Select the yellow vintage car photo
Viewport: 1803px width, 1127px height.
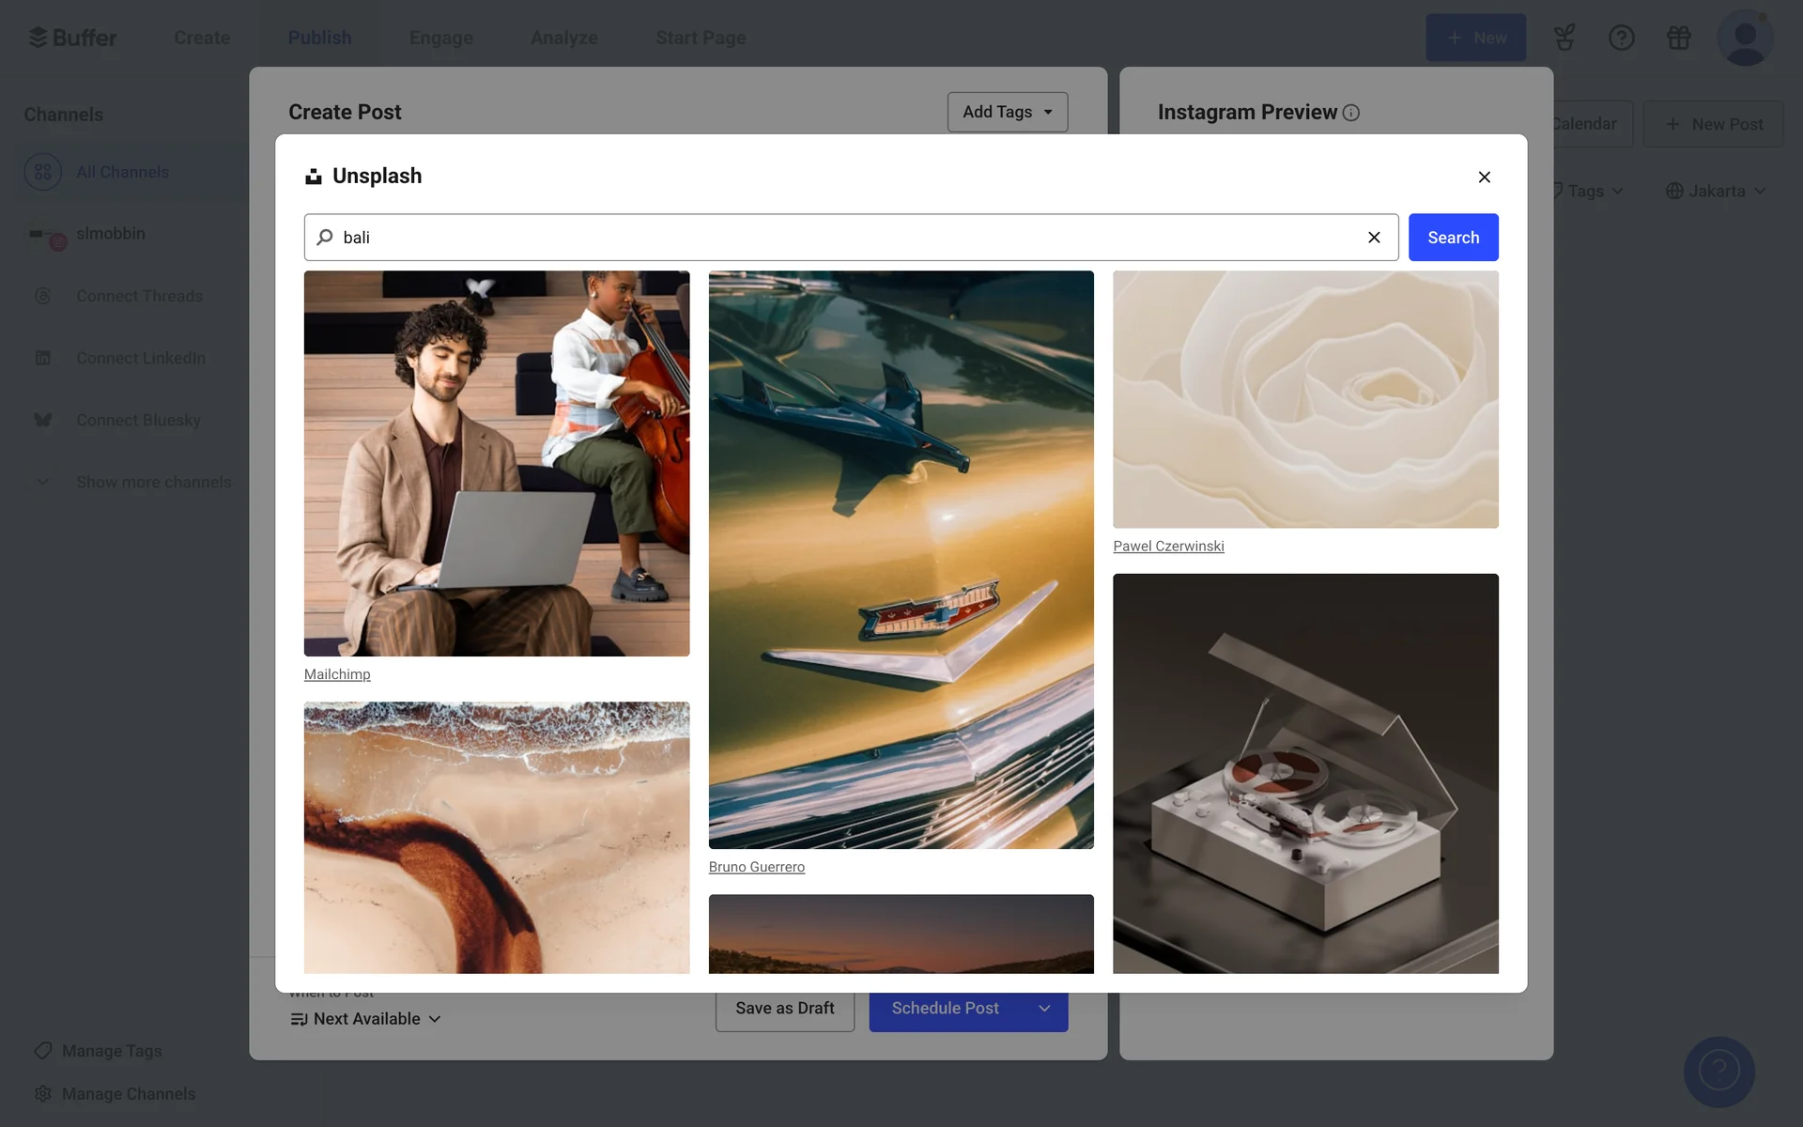coord(901,560)
